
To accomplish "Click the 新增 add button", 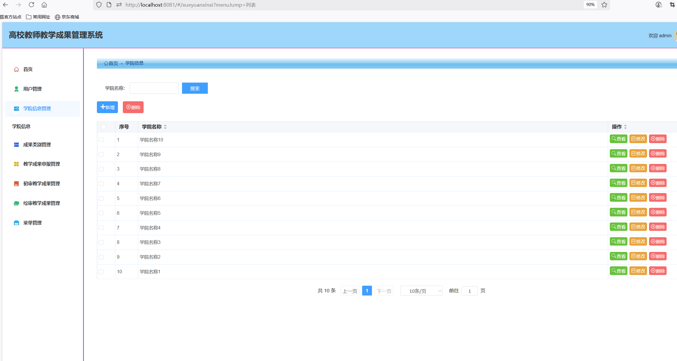I will point(107,107).
